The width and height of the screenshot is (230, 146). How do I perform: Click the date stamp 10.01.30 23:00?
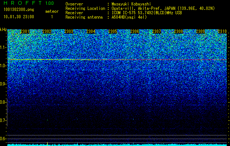19,17
